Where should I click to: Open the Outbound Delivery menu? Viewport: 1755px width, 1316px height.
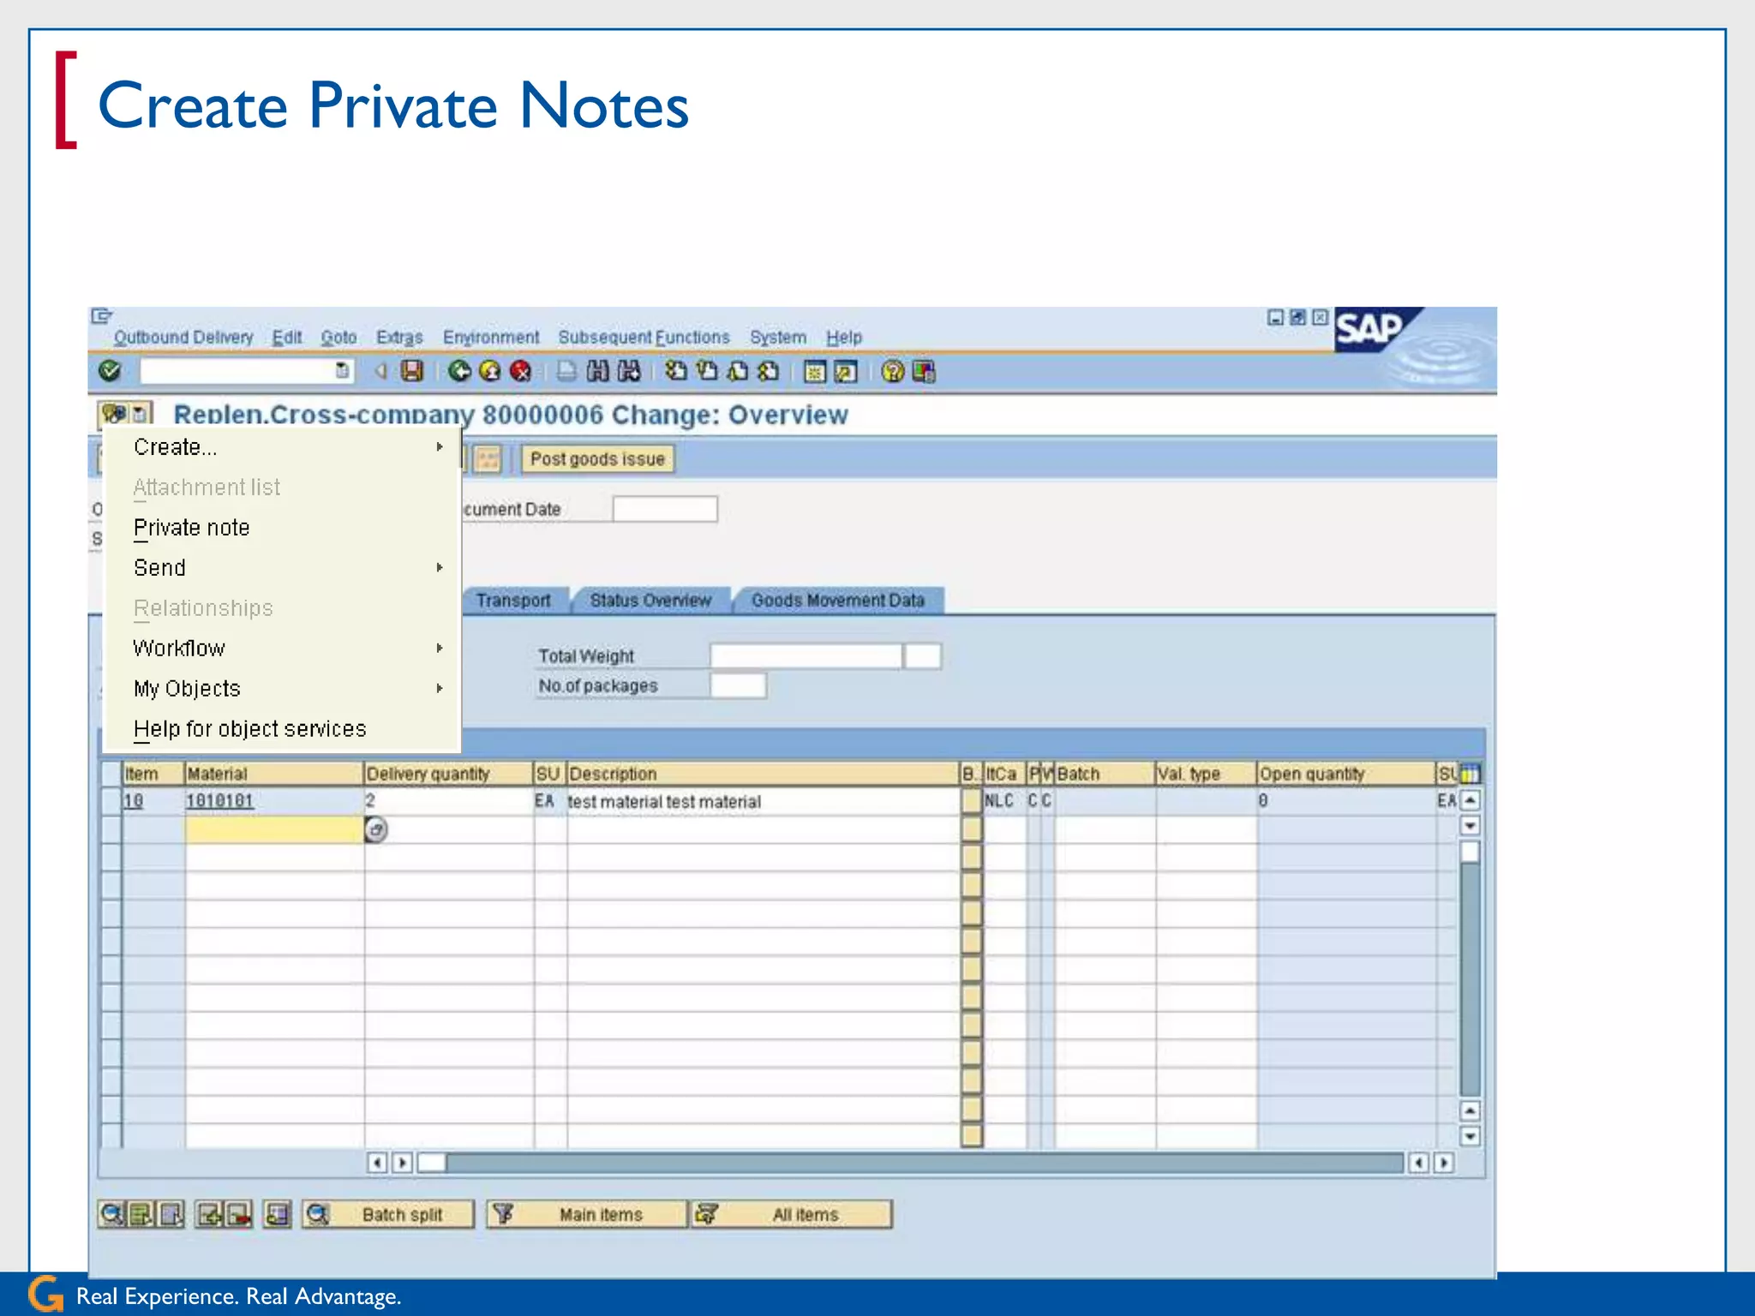(183, 337)
